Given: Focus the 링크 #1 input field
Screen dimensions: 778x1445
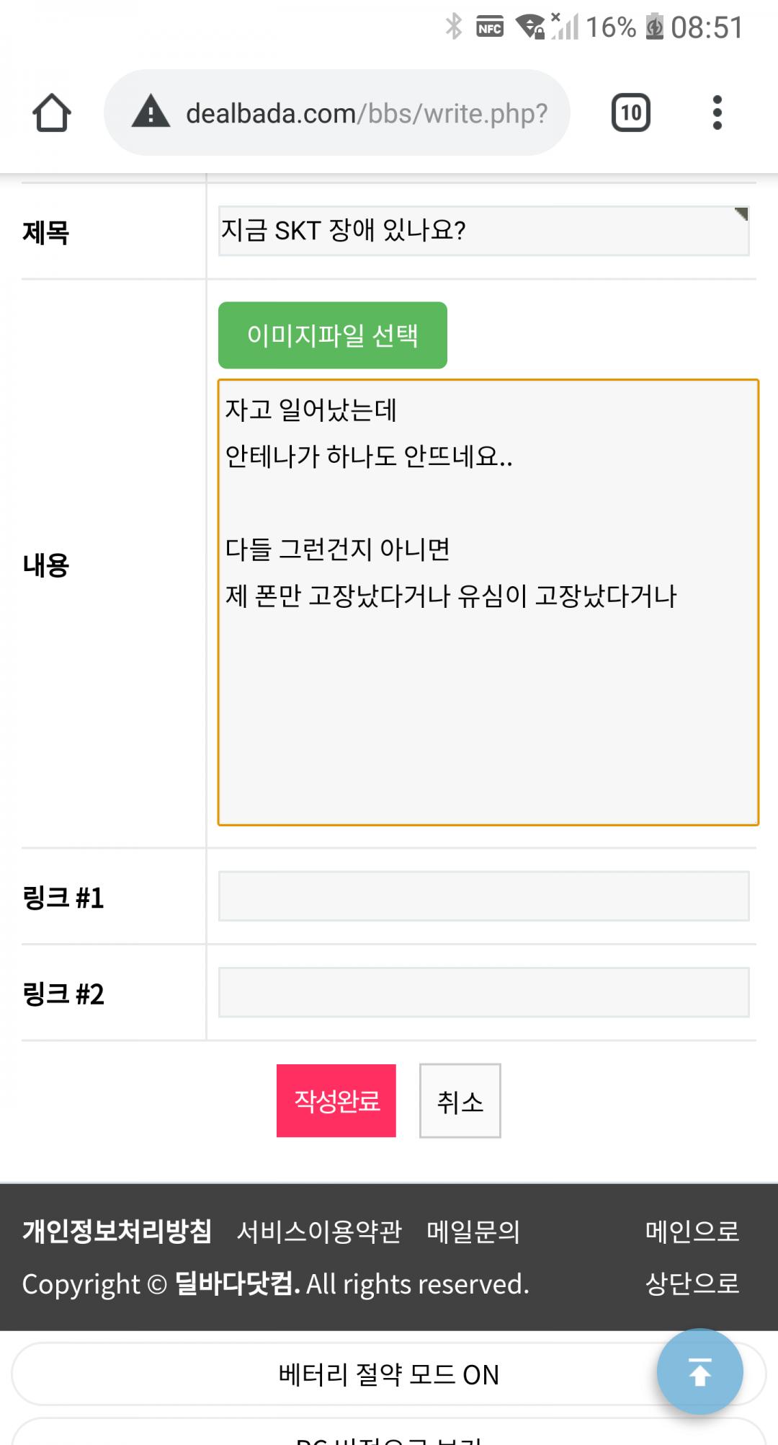Looking at the screenshot, I should 483,896.
